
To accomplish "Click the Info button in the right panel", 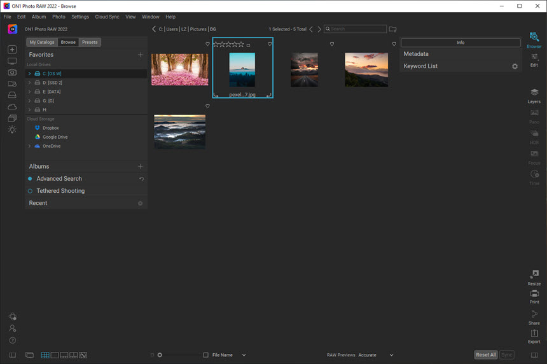I will [x=460, y=43].
